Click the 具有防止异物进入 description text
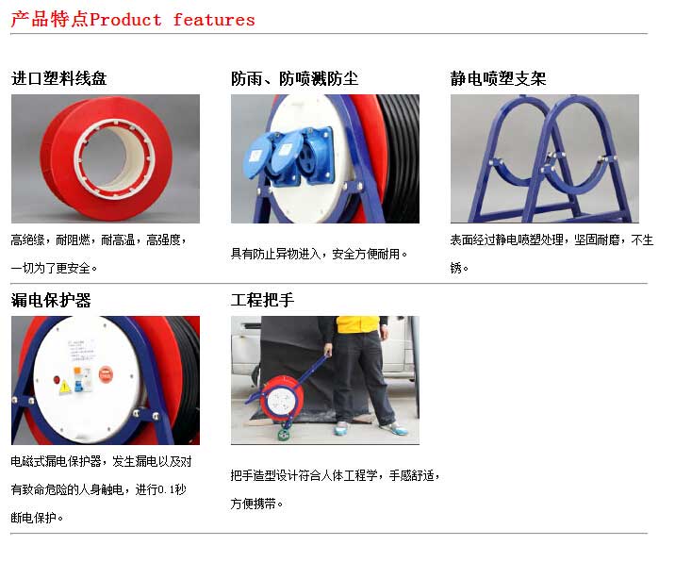 click(x=319, y=254)
